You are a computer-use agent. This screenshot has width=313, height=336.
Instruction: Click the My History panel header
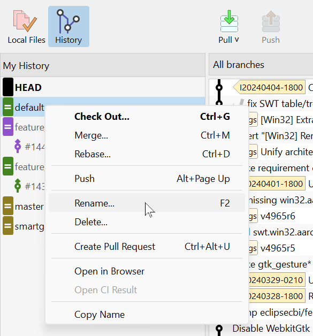pyautogui.click(x=103, y=65)
